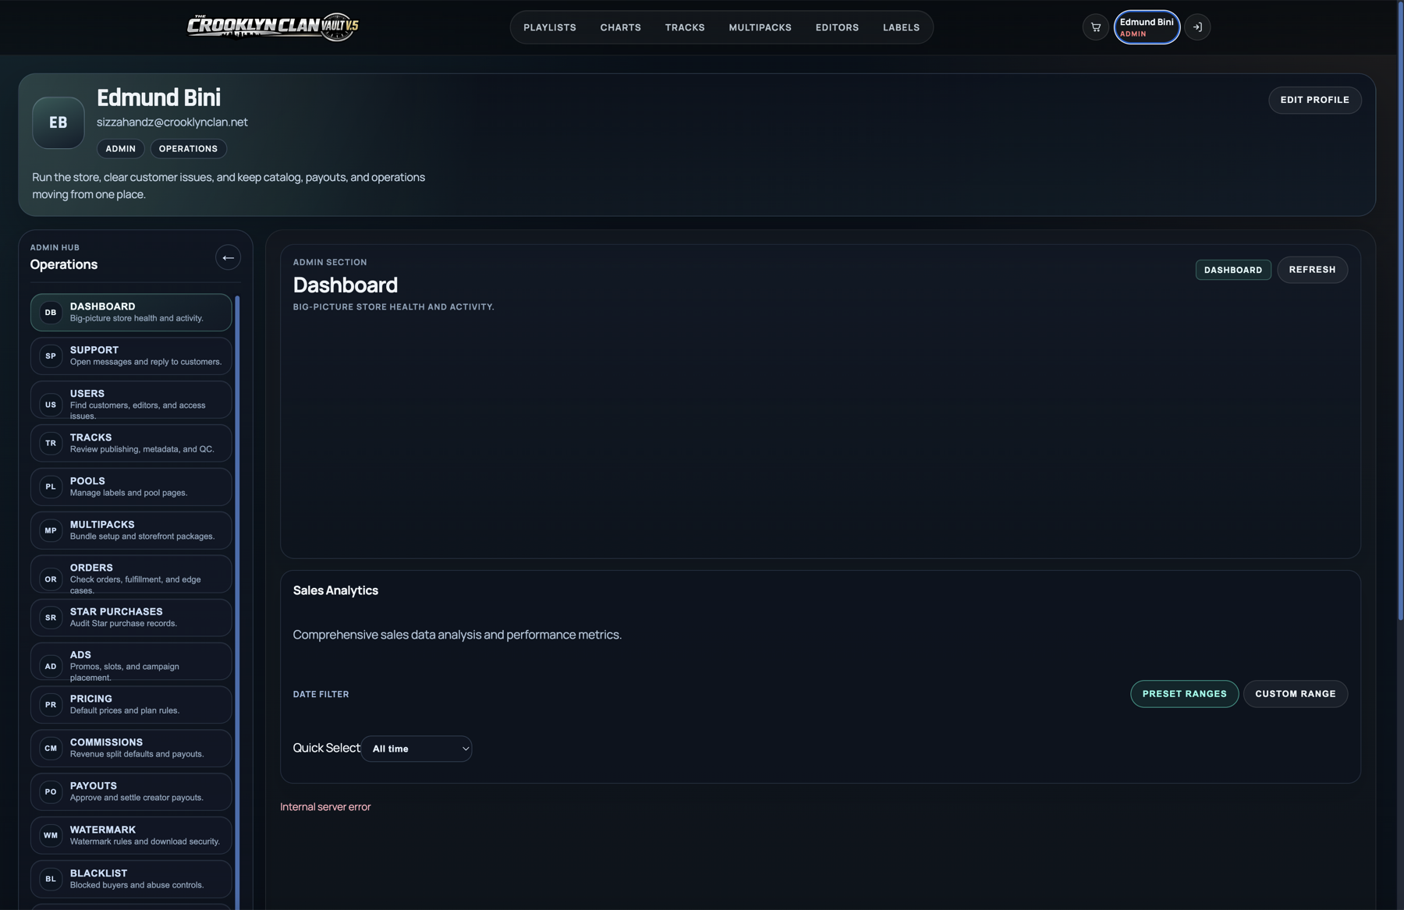Open the Edmund Bini account menu
Viewport: 1404px width, 910px height.
1146,27
